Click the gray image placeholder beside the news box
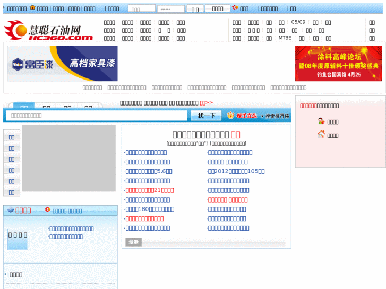386x289 pixels. (69, 158)
